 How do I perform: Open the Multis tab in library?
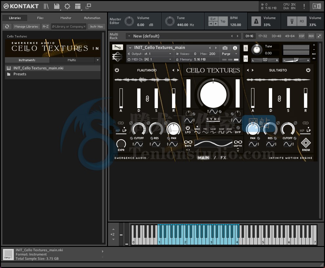click(x=72, y=60)
